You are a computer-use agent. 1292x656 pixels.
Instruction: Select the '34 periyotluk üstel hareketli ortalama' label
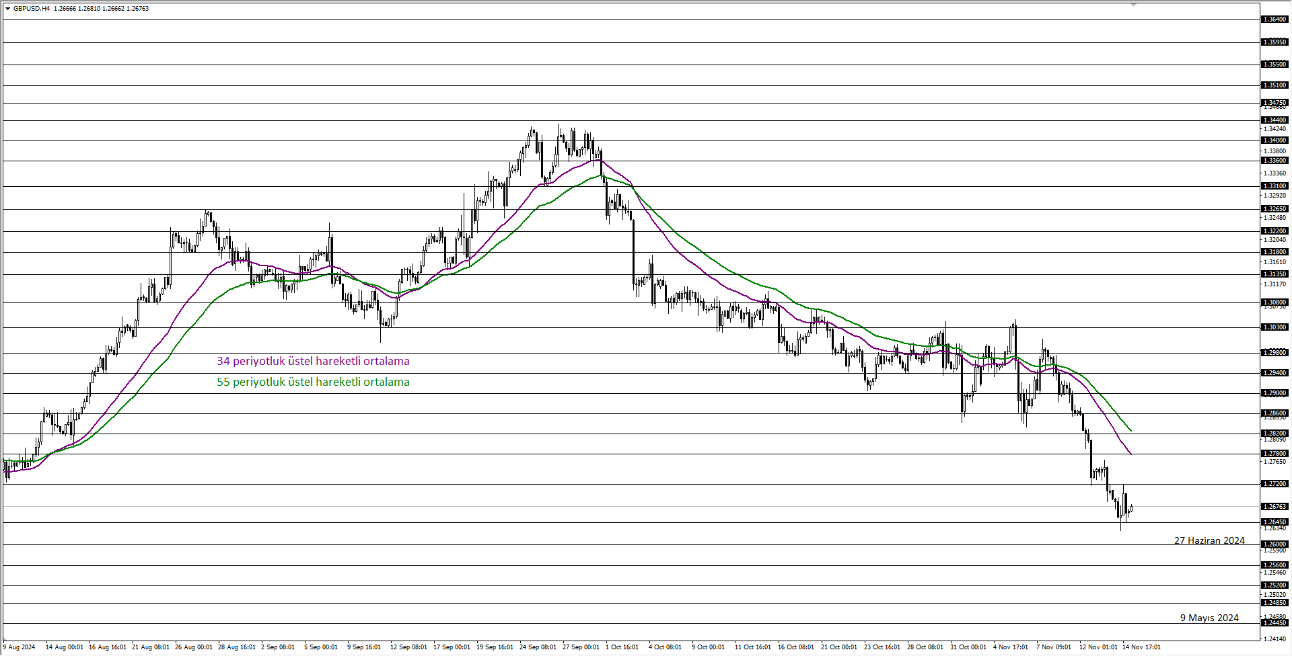(x=313, y=361)
